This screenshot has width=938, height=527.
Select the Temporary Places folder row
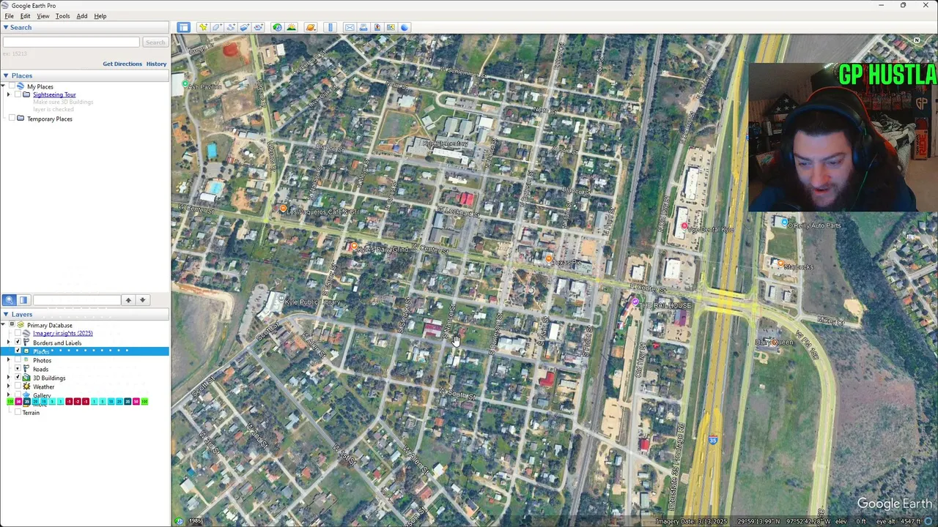tap(50, 119)
